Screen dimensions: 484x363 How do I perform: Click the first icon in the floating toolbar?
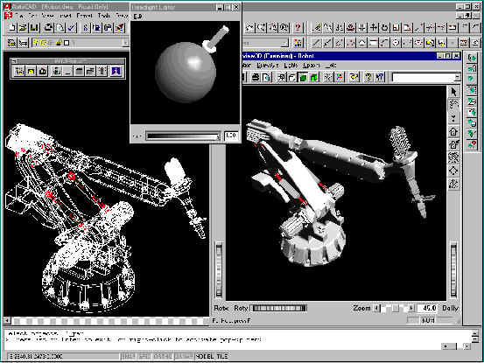pos(19,71)
